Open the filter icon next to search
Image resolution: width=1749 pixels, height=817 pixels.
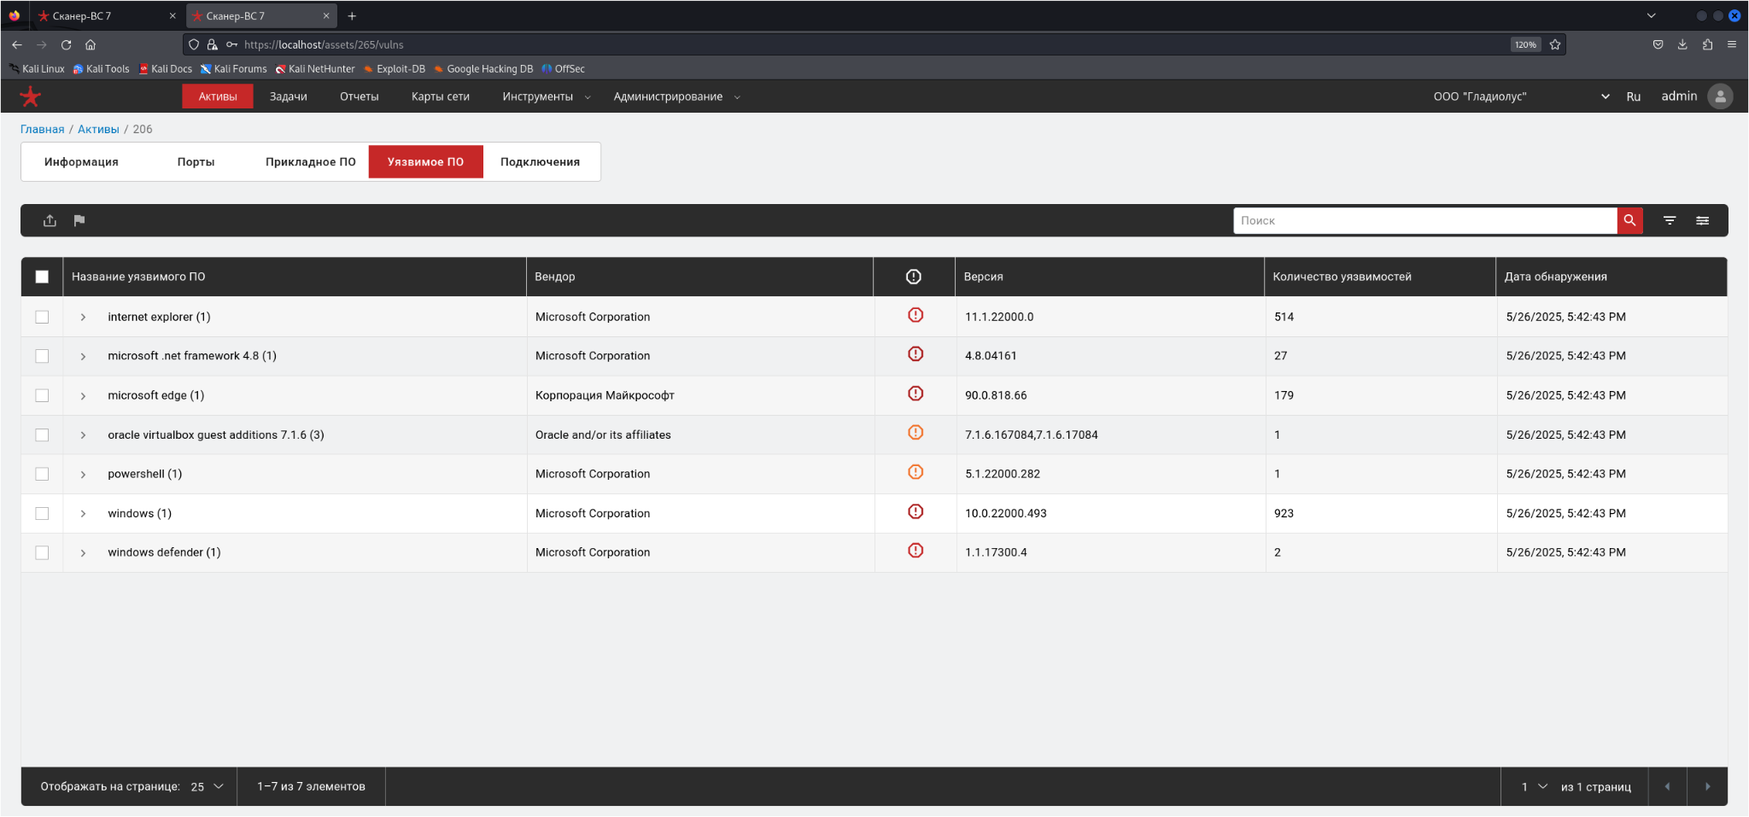pyautogui.click(x=1670, y=220)
